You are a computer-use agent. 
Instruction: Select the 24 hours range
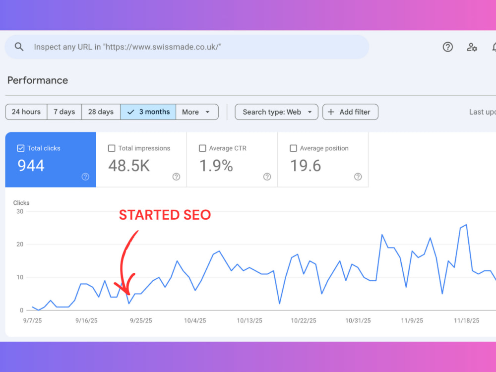tap(26, 112)
